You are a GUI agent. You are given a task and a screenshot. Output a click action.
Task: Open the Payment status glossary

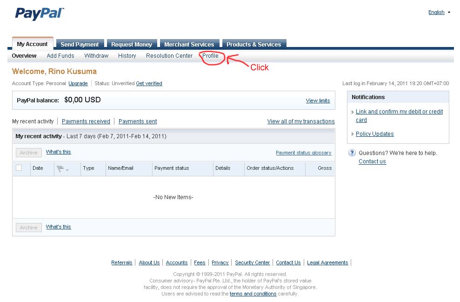pos(303,153)
